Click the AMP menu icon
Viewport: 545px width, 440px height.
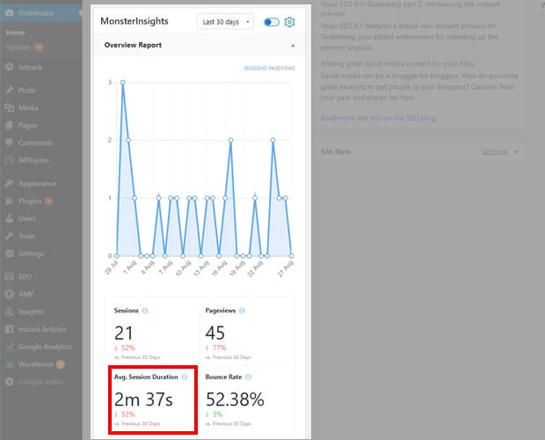[10, 294]
